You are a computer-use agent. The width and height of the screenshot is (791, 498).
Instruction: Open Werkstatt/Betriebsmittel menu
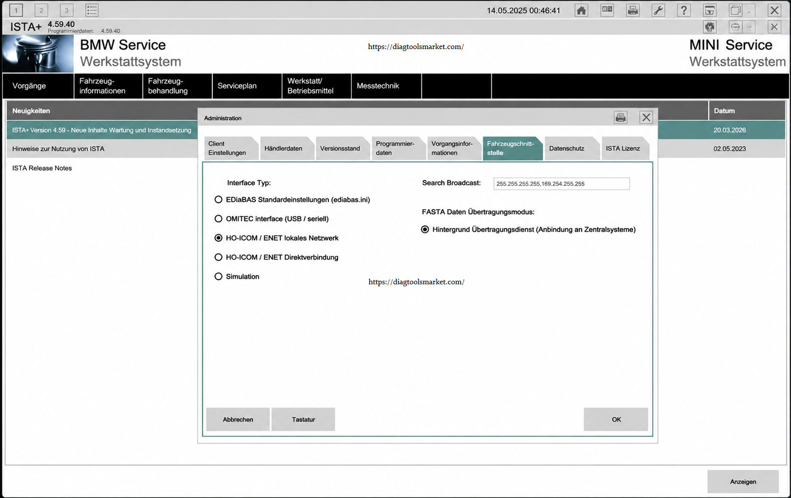point(316,86)
